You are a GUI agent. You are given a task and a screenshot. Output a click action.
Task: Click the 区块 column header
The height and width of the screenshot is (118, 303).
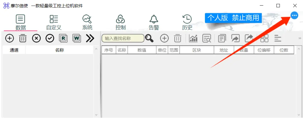[x=197, y=50]
